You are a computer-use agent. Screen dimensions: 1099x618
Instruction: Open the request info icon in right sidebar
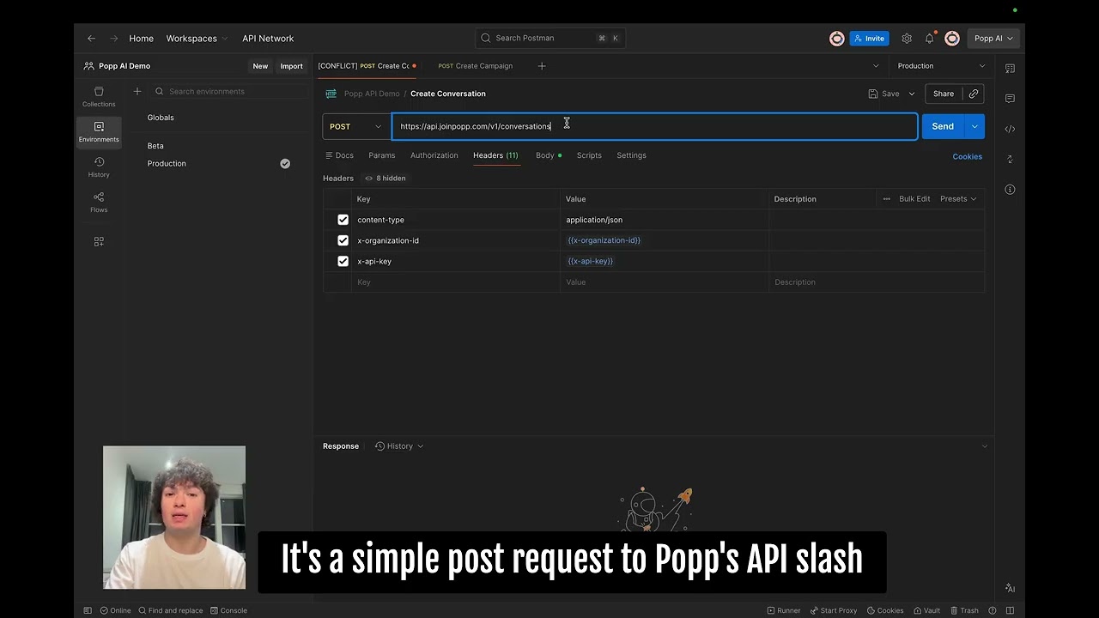tap(1010, 190)
